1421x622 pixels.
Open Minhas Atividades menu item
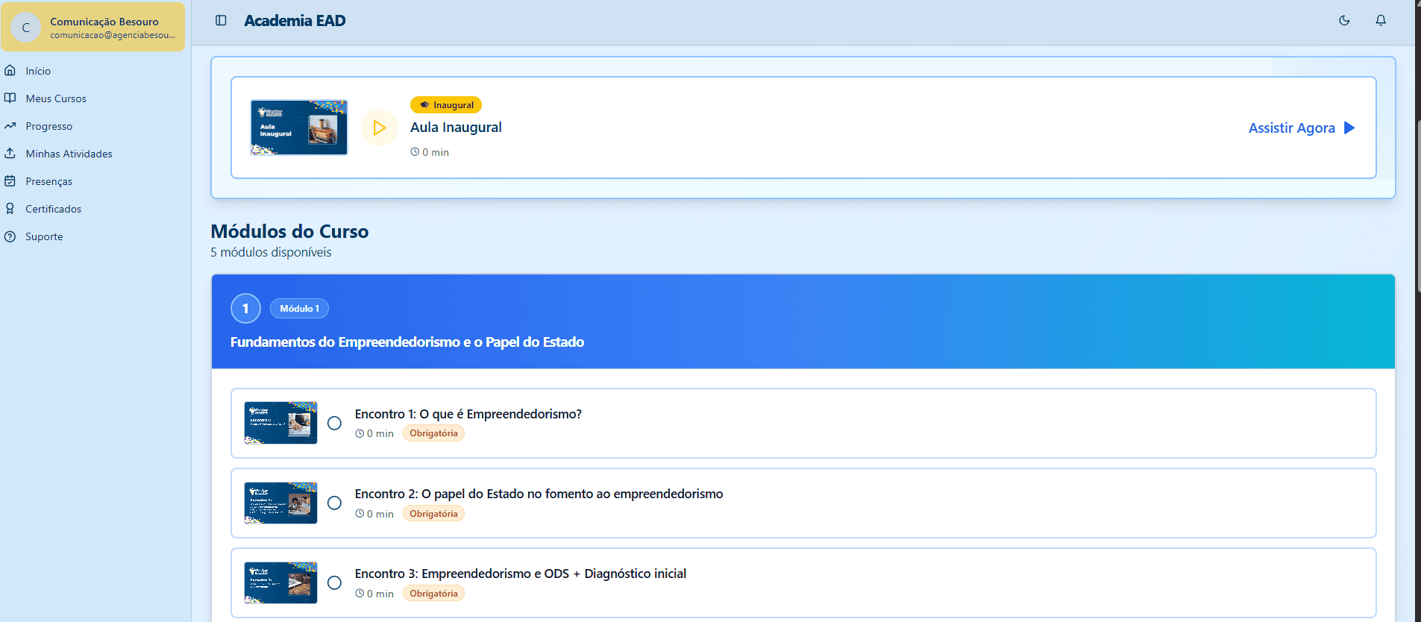69,154
